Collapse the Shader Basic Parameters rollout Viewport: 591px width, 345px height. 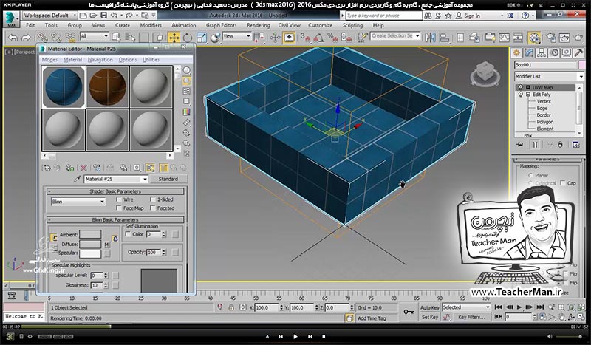pos(115,191)
